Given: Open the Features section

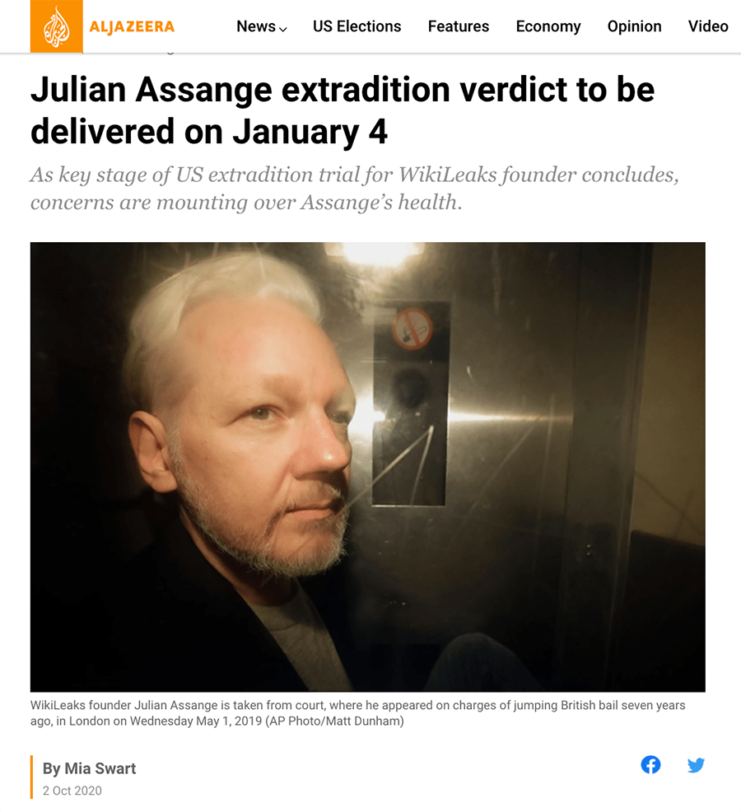Looking at the screenshot, I should pos(459,26).
